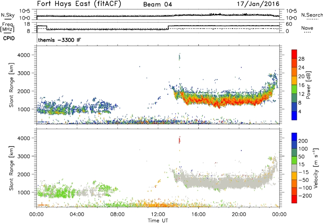Screen dimensions: 323x223
Task: Click the 'Fort Hays East (fitACF)' plot title
Action: coord(79,4)
